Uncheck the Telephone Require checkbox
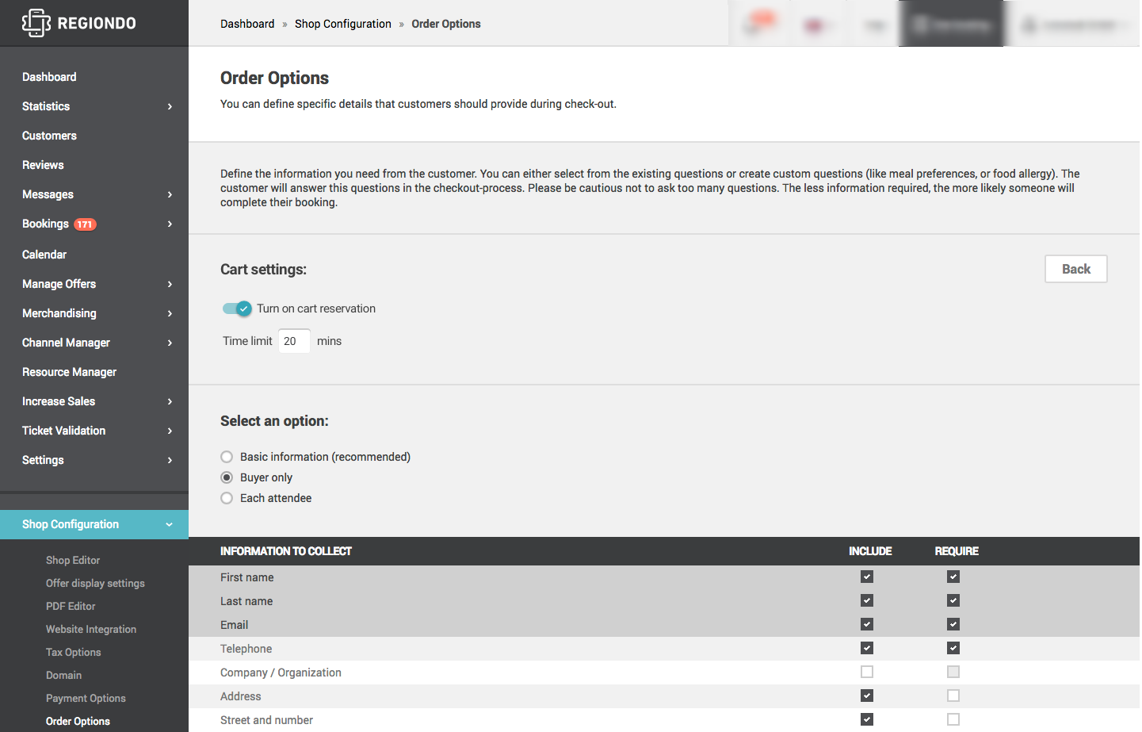This screenshot has width=1142, height=732. click(953, 648)
